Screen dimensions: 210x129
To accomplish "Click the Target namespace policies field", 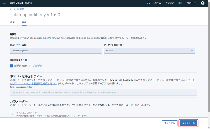I will tap(103, 92).
